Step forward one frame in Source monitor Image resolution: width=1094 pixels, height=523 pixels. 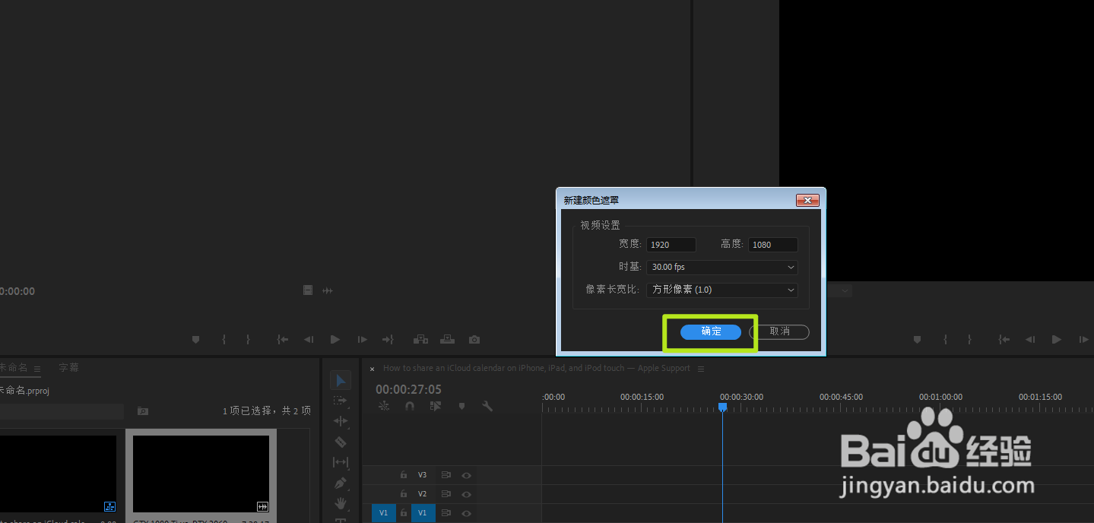362,340
